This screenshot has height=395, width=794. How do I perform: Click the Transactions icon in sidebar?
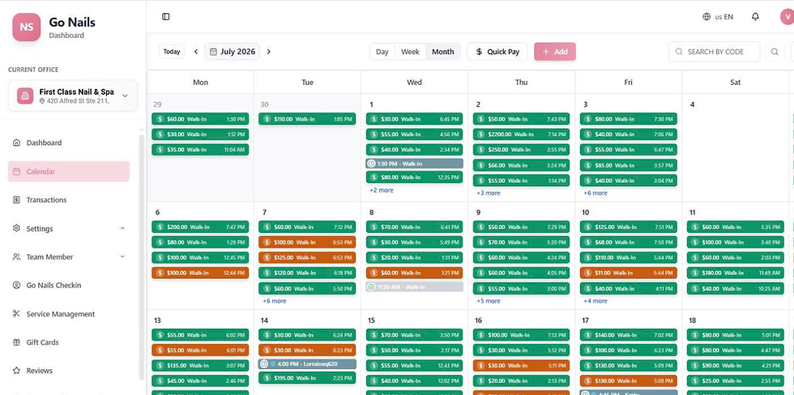pyautogui.click(x=17, y=200)
